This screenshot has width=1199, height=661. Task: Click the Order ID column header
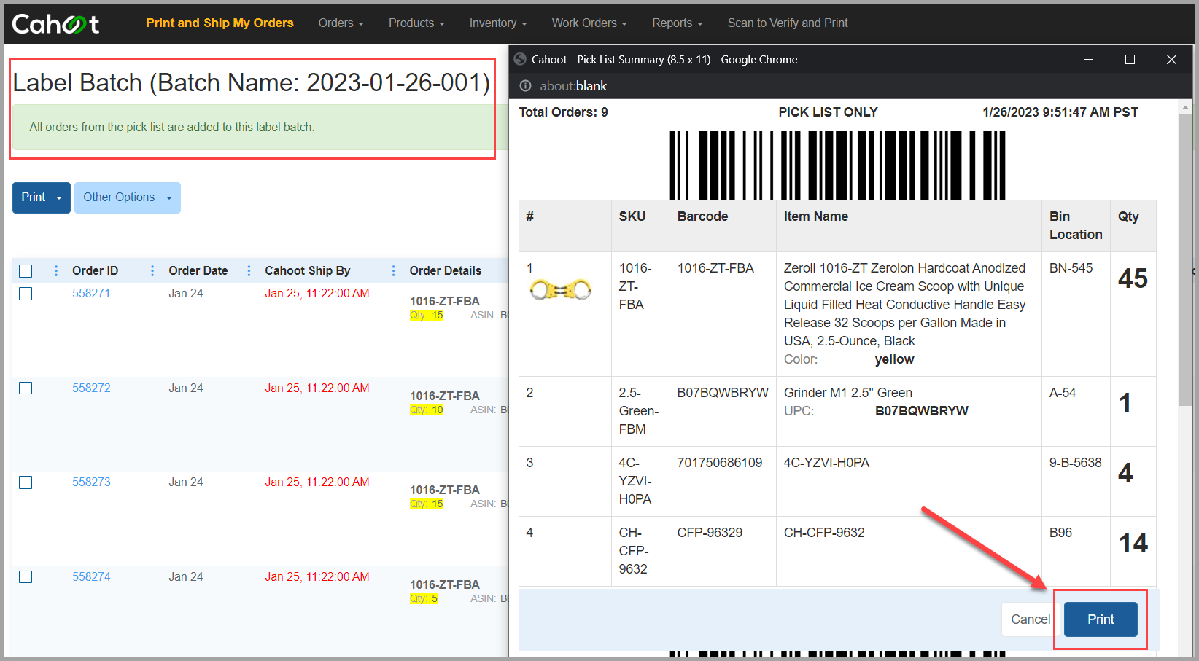pos(95,271)
